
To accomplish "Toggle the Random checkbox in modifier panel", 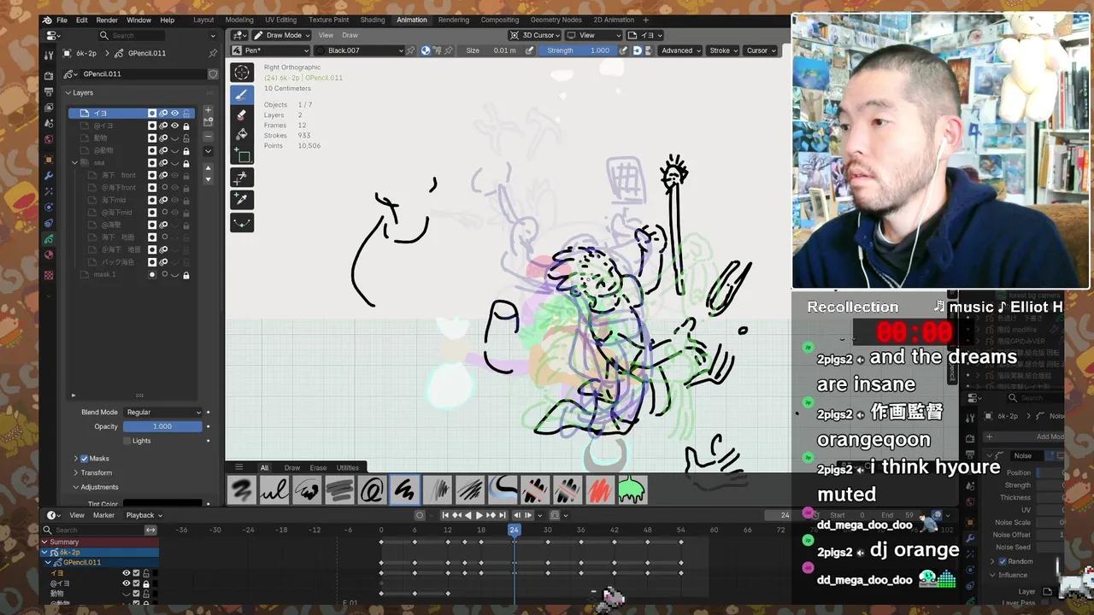I will pyautogui.click(x=1003, y=561).
